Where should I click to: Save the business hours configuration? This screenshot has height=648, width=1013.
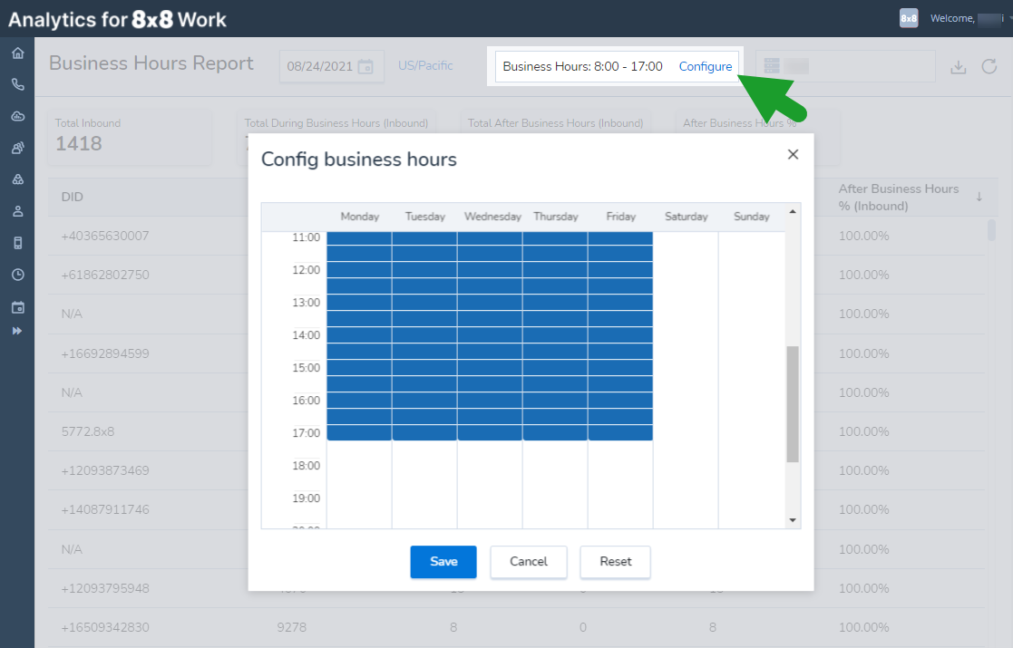click(443, 562)
